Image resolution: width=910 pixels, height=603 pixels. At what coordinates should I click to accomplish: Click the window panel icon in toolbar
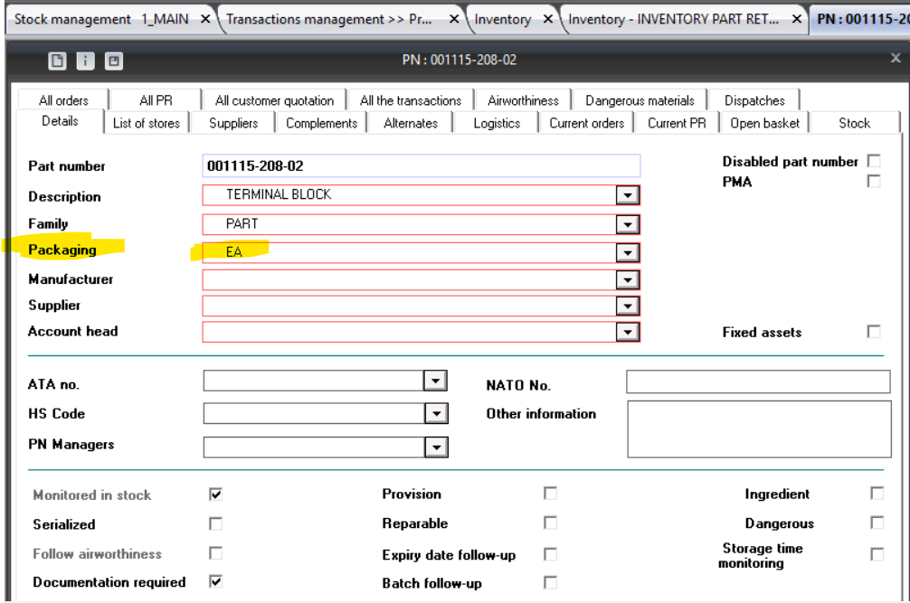click(x=113, y=61)
